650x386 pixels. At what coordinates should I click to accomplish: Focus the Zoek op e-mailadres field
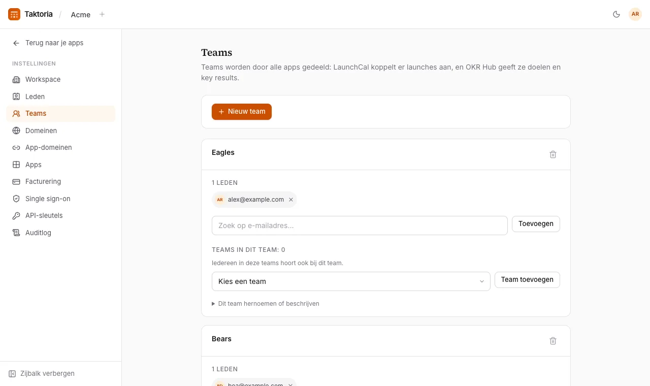coord(360,226)
